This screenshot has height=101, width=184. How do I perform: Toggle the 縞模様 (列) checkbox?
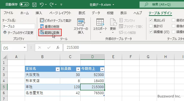tap(174, 32)
